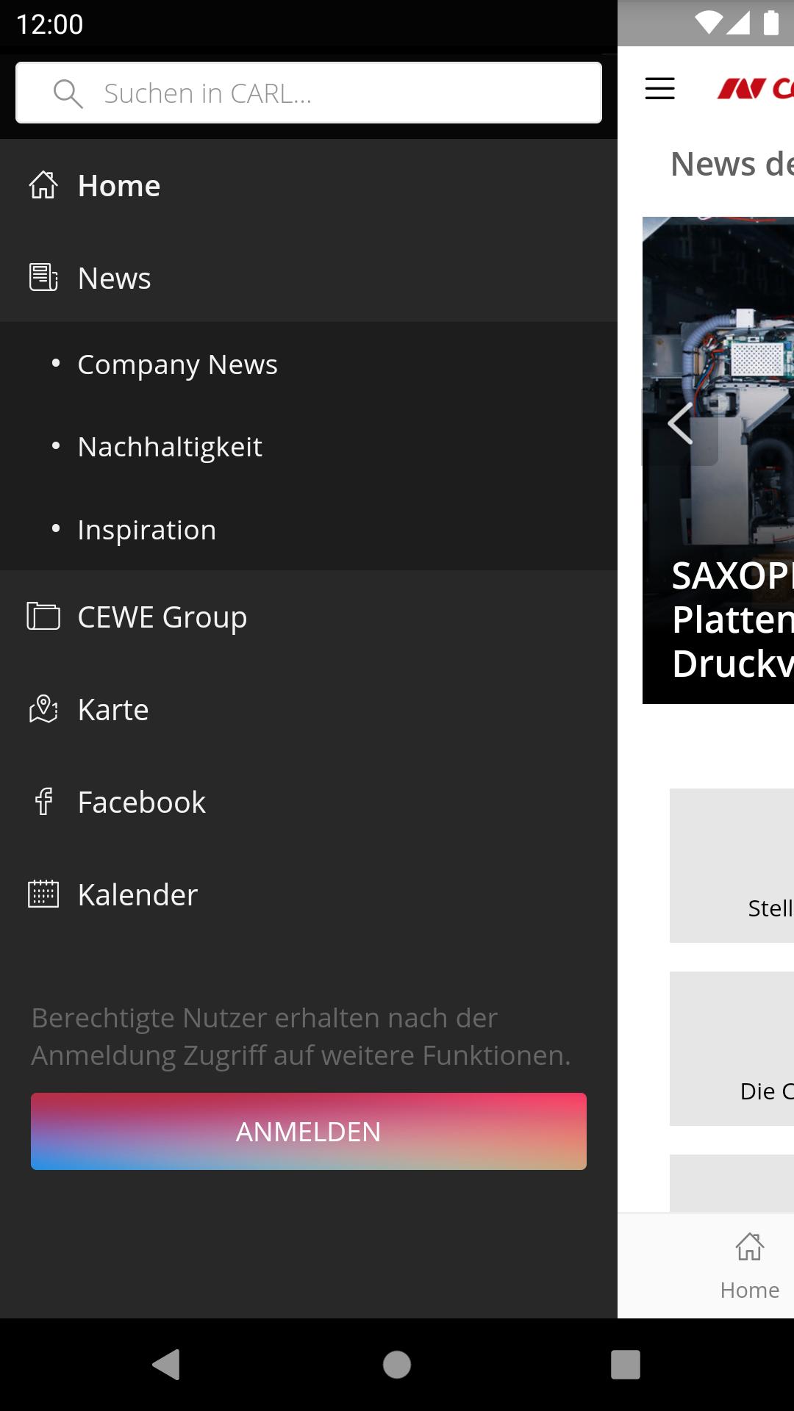The image size is (794, 1411).
Task: Tap Android back navigation button
Action: pos(166,1365)
